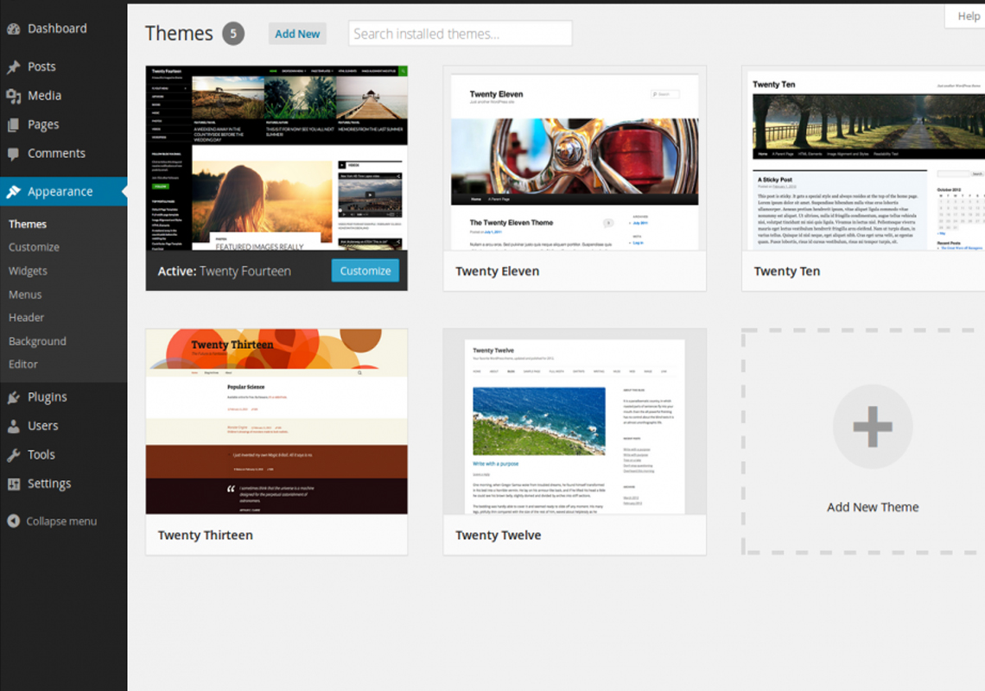
Task: Click the Twenty Eleven theme name
Action: click(x=498, y=271)
